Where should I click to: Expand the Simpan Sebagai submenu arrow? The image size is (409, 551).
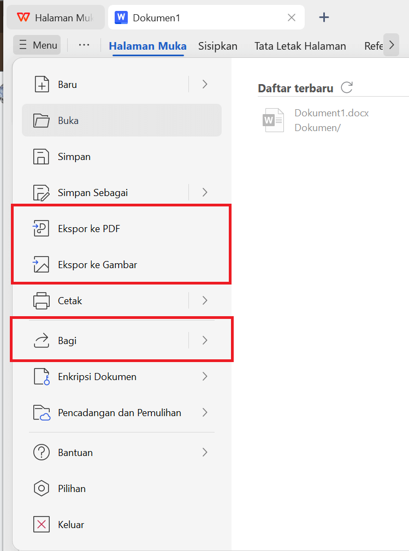[205, 193]
